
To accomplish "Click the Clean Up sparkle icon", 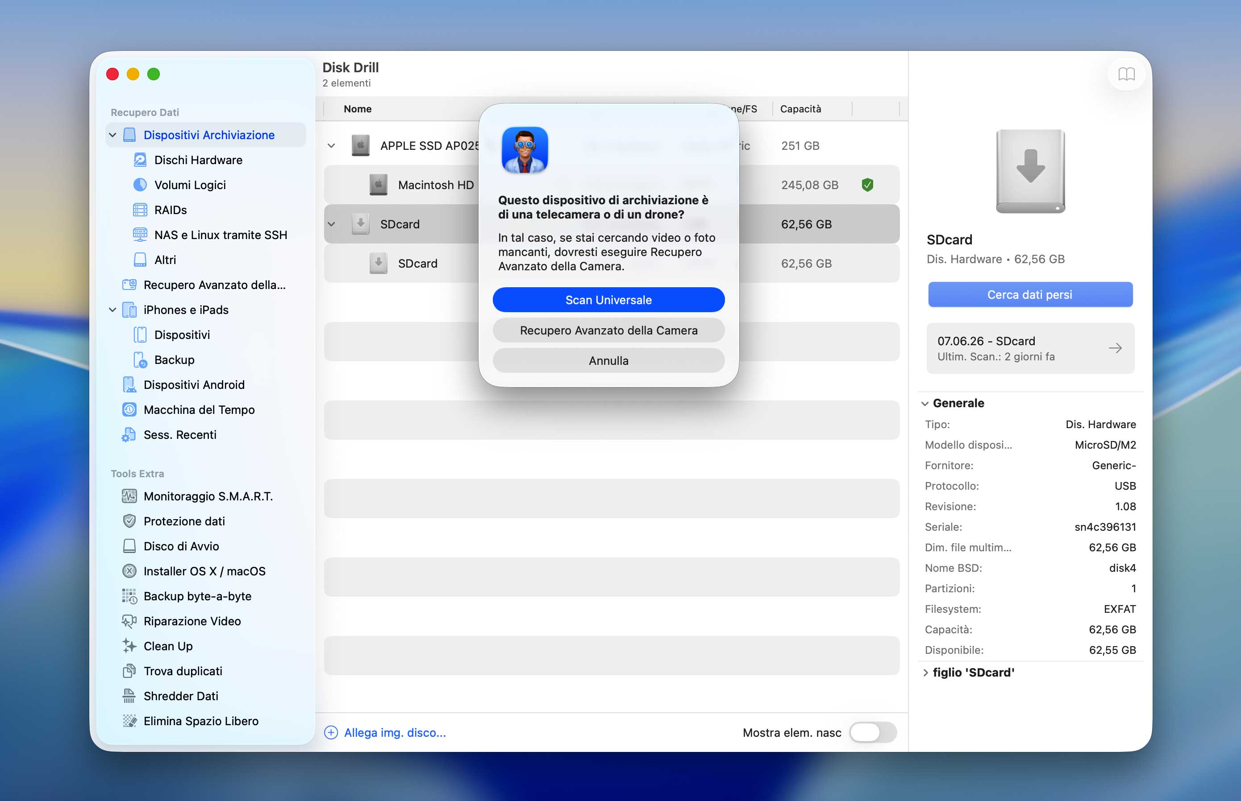I will 129,645.
